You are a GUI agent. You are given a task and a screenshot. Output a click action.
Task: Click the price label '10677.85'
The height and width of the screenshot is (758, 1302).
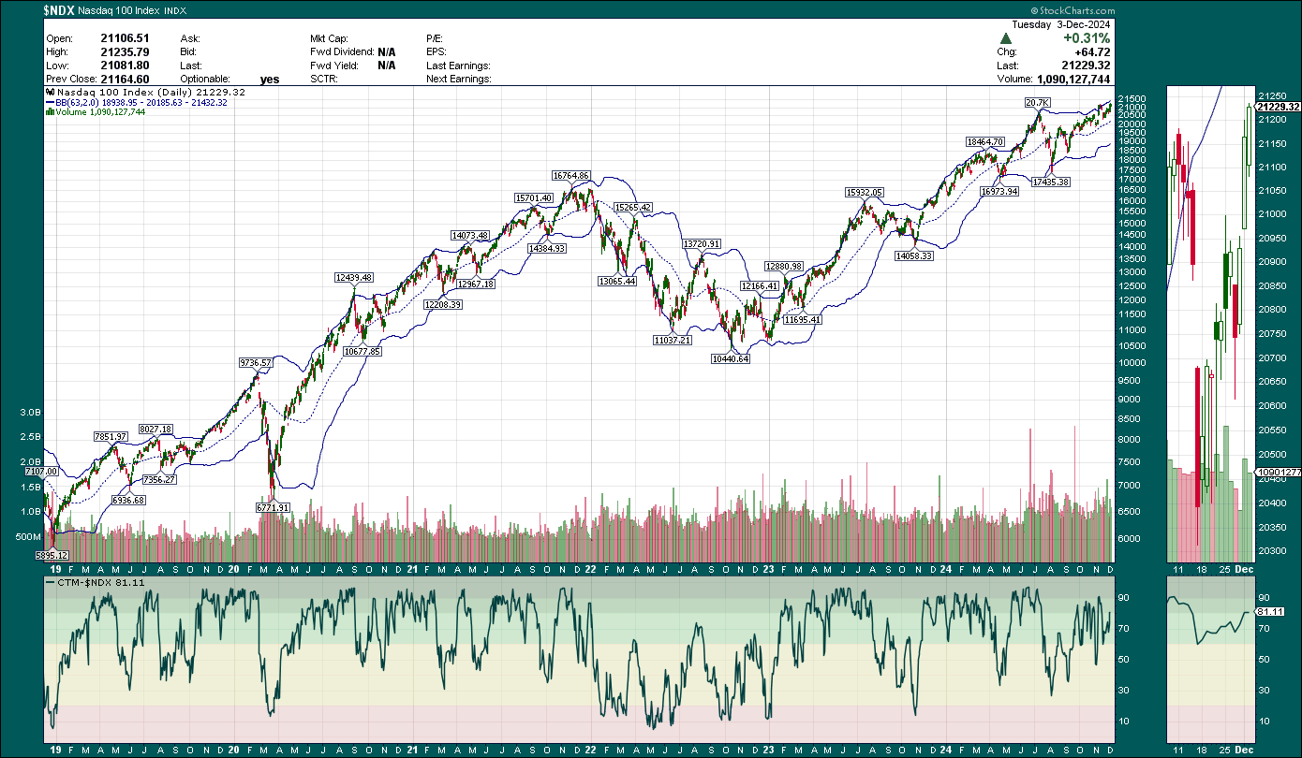(x=362, y=351)
